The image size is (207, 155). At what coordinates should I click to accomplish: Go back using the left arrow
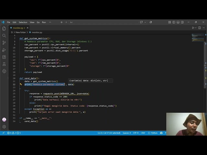coord(62,22)
